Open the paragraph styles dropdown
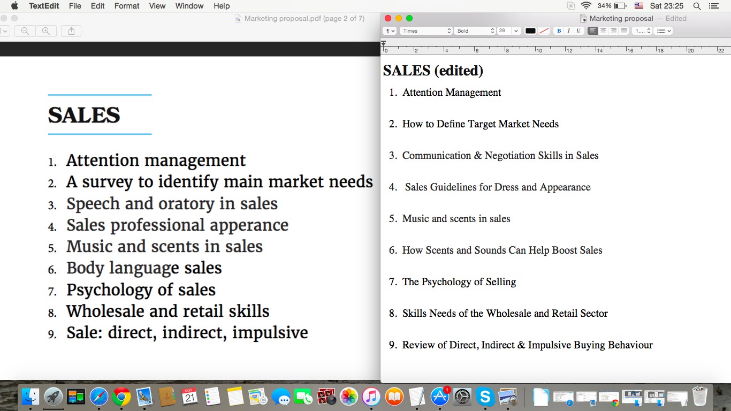Image resolution: width=731 pixels, height=411 pixels. (390, 31)
